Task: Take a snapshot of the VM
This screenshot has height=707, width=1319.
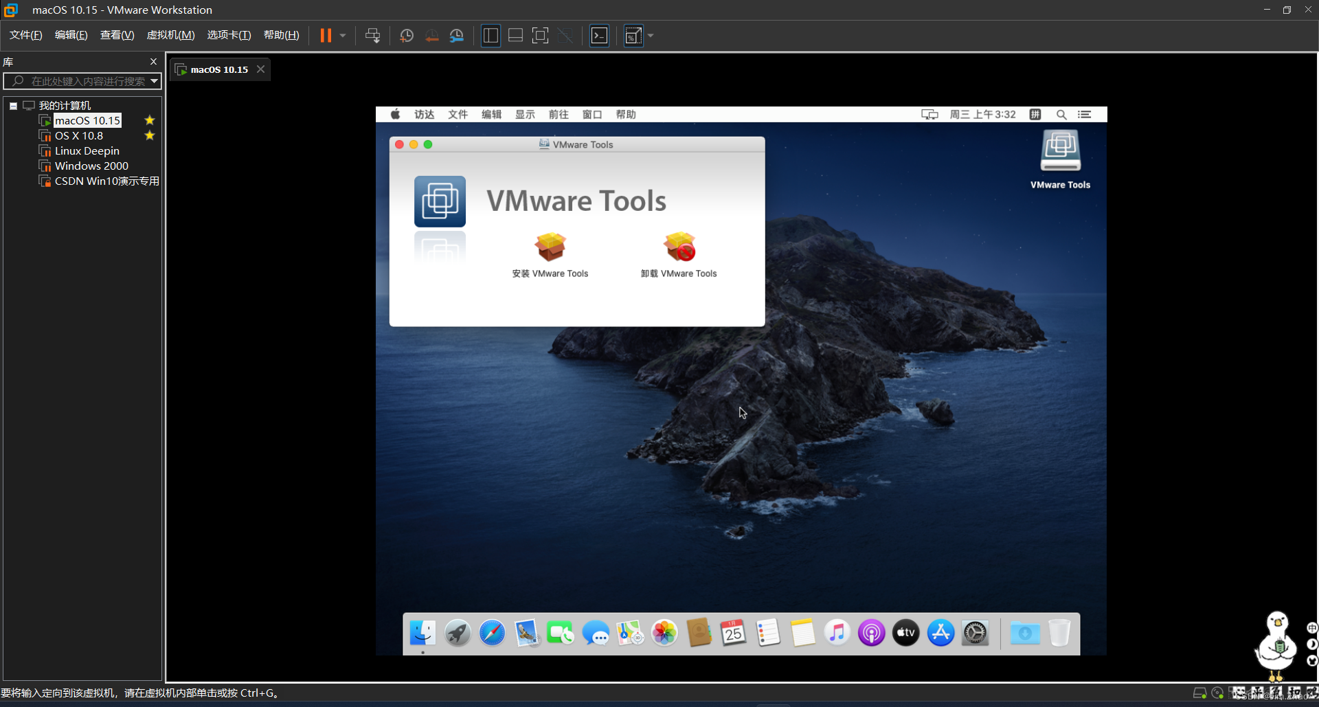Action: tap(407, 36)
